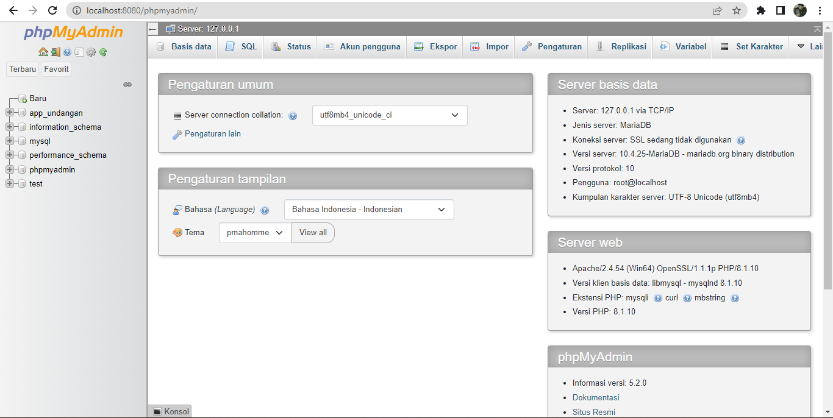
Task: Expand the app_undangan database
Action: [9, 113]
